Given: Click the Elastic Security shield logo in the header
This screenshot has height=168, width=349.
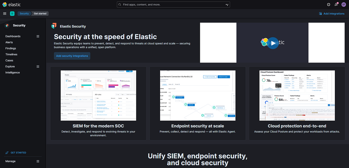Looking at the screenshot, I should [54, 26].
